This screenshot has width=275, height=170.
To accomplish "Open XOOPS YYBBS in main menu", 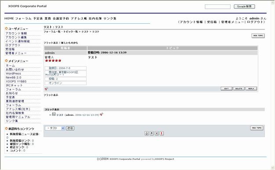I will (16, 81).
